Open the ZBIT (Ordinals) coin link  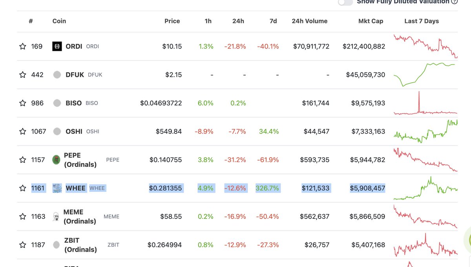(x=80, y=245)
